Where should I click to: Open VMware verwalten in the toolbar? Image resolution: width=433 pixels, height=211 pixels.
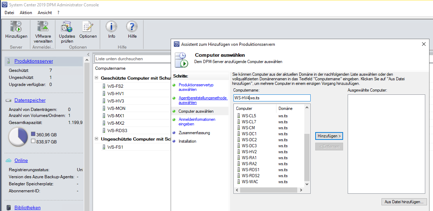43,27
